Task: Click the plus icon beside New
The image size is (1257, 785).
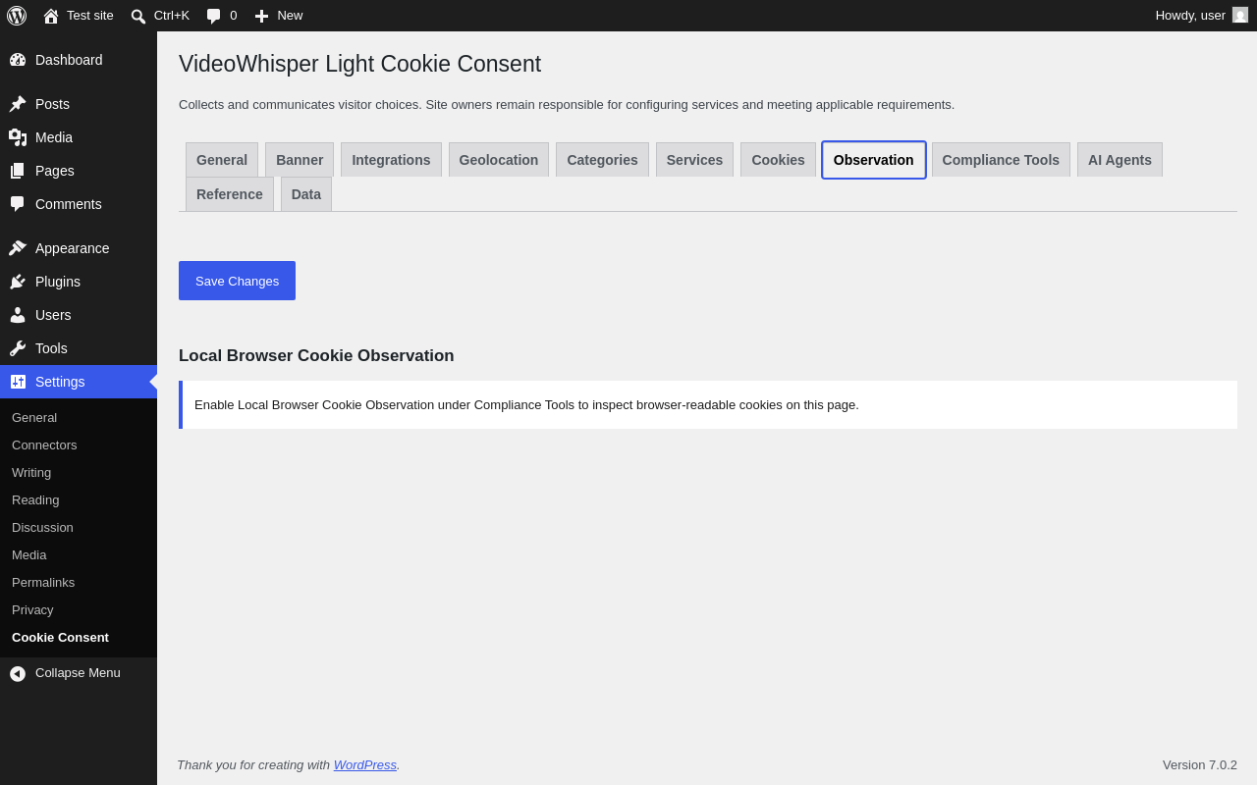Action: click(x=261, y=16)
